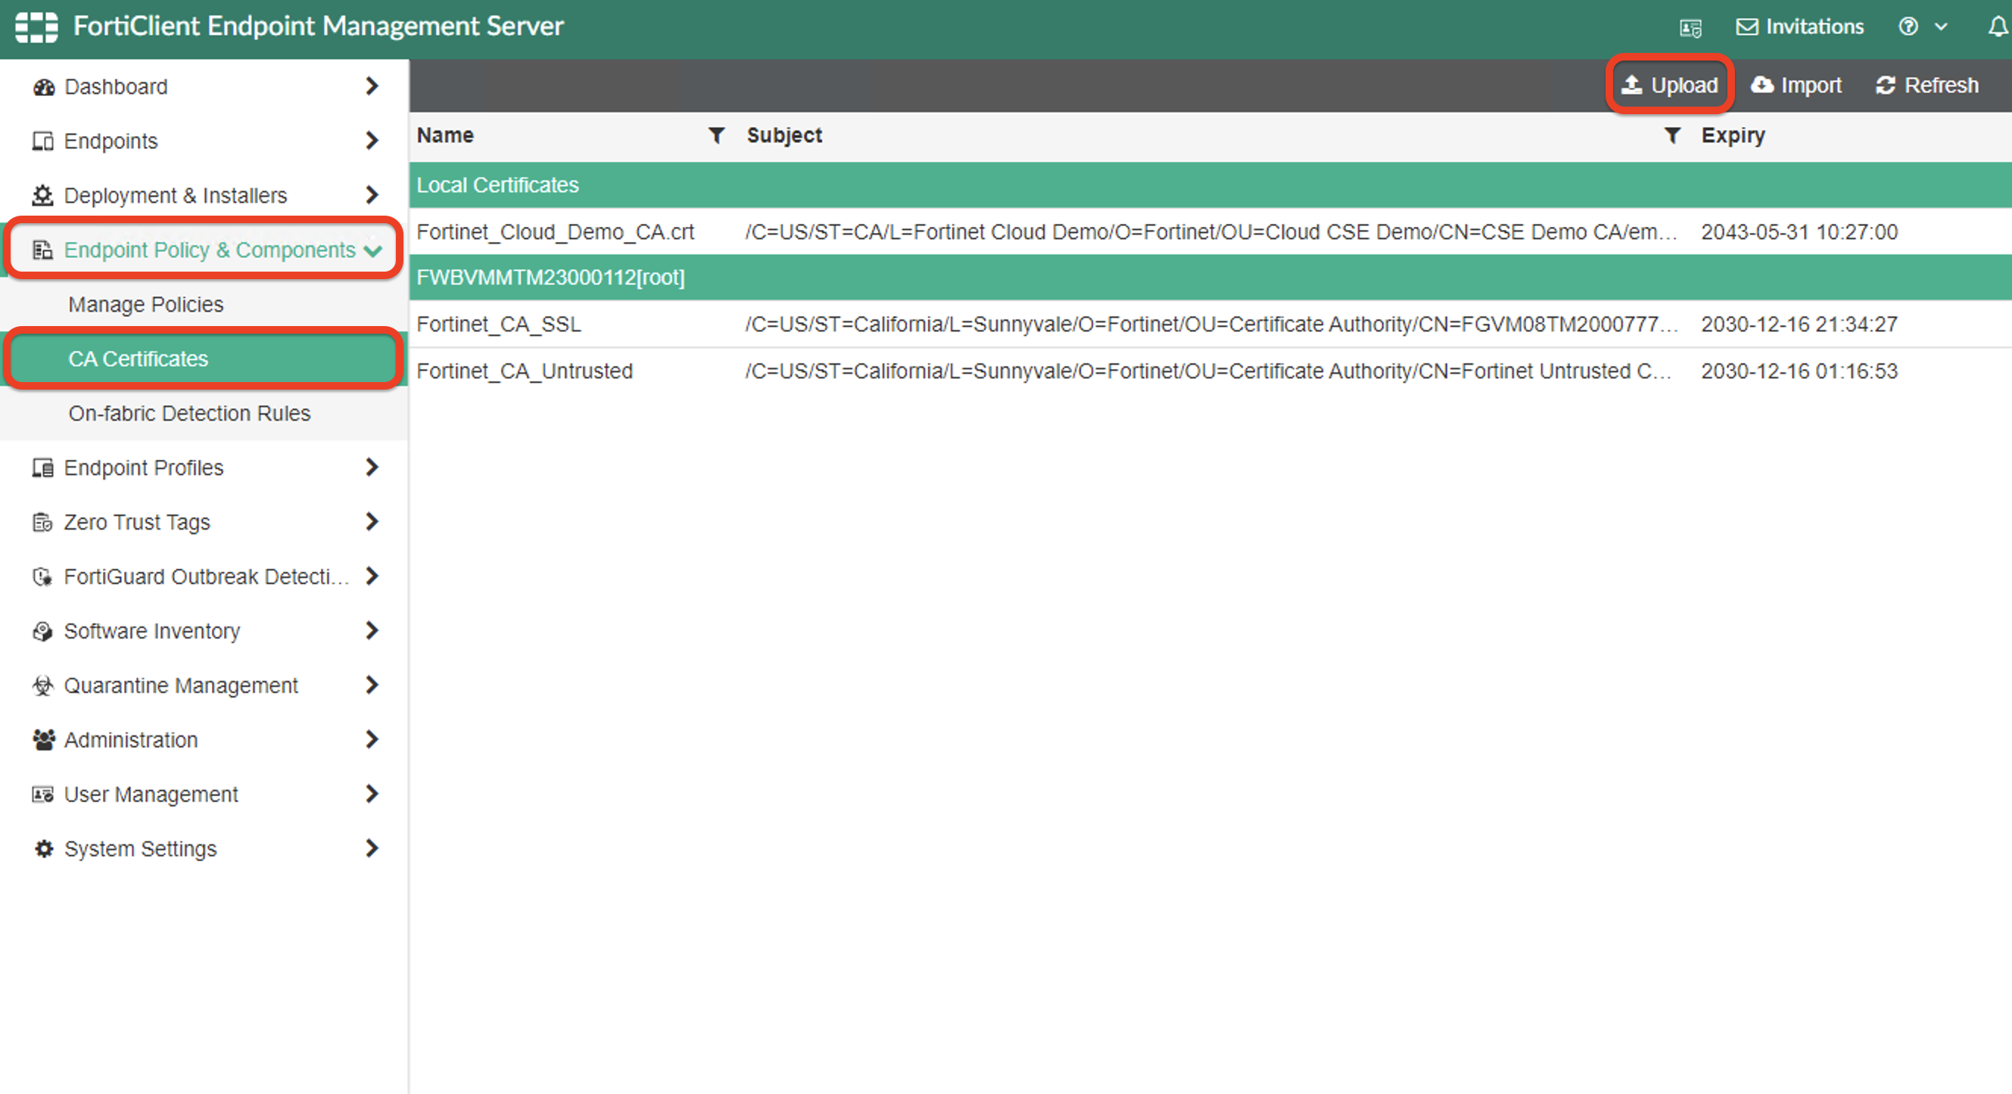This screenshot has height=1094, width=2012.
Task: Open the Dashboard icon in sidebar
Action: coord(44,87)
